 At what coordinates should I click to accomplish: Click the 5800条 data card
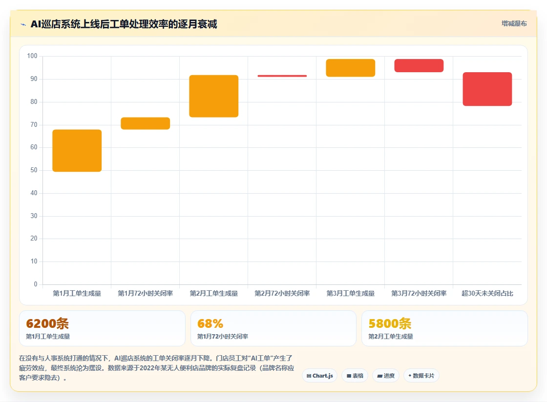[x=445, y=328]
